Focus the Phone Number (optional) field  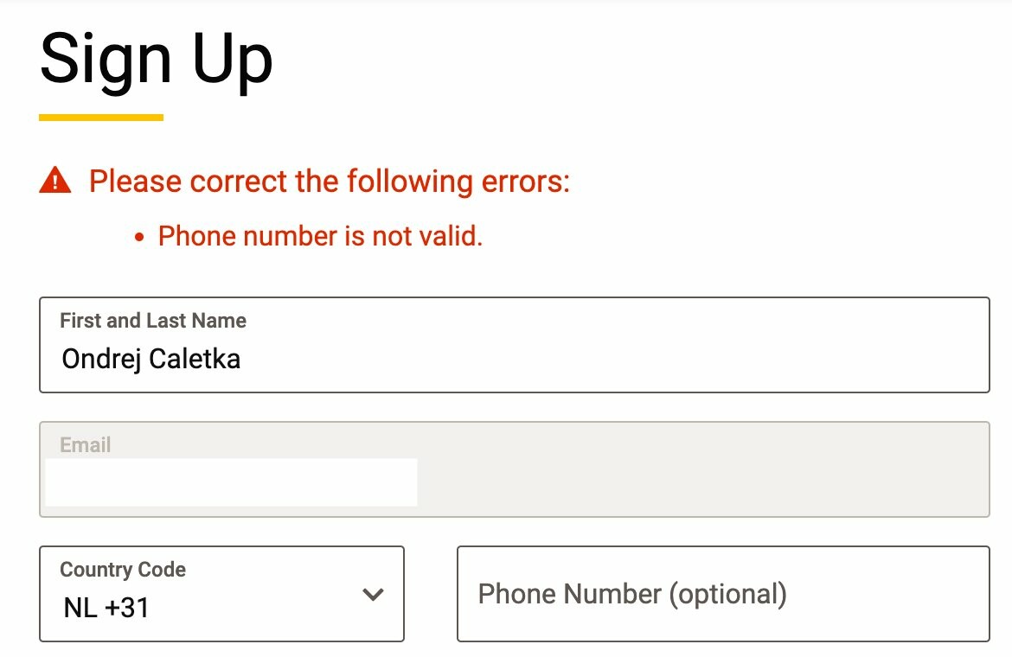click(722, 594)
